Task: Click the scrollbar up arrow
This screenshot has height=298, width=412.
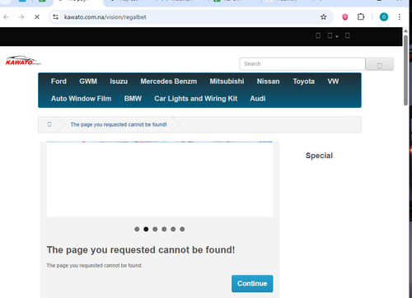Action: point(405,31)
